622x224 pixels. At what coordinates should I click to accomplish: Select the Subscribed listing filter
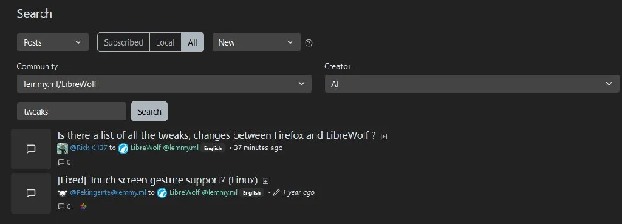pos(123,42)
